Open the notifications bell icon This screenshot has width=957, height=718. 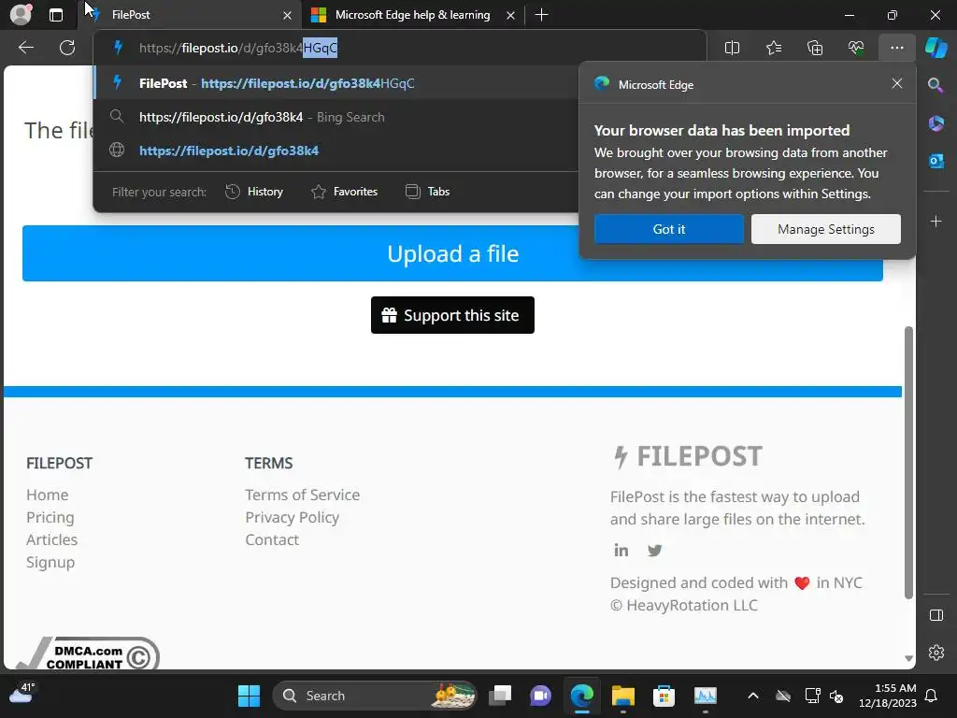[931, 696]
